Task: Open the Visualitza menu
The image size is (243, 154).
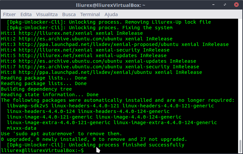Action: pyautogui.click(x=47, y=14)
